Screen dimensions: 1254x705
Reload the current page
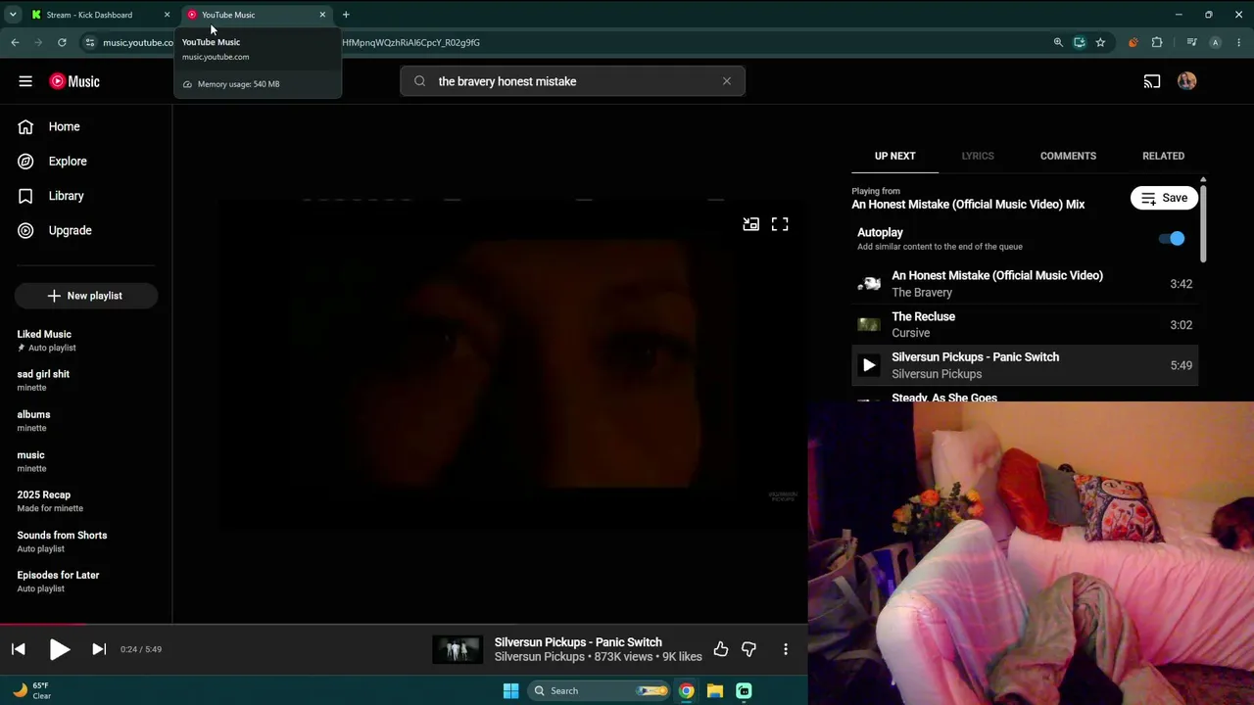click(x=62, y=42)
